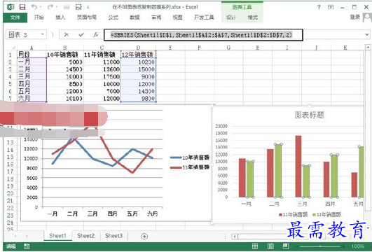Open the Insert (插入) ribbon tab

click(x=60, y=17)
